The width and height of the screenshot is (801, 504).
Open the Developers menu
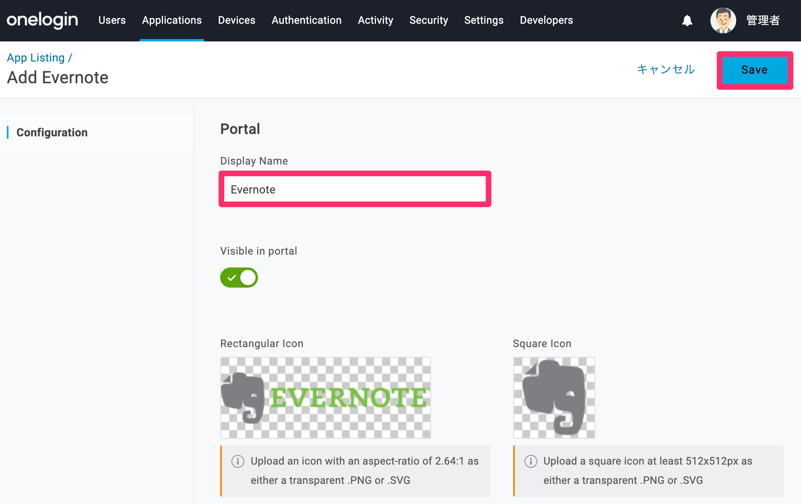click(x=546, y=20)
